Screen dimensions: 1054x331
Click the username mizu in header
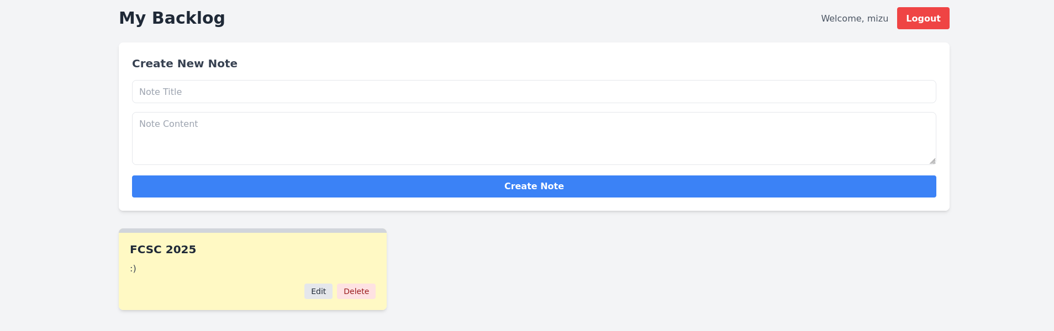(x=877, y=18)
